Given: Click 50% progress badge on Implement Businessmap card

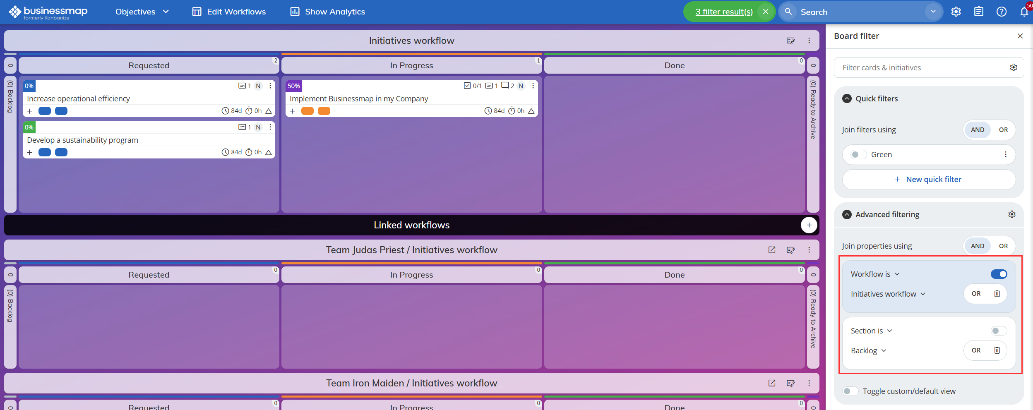Looking at the screenshot, I should (x=293, y=86).
